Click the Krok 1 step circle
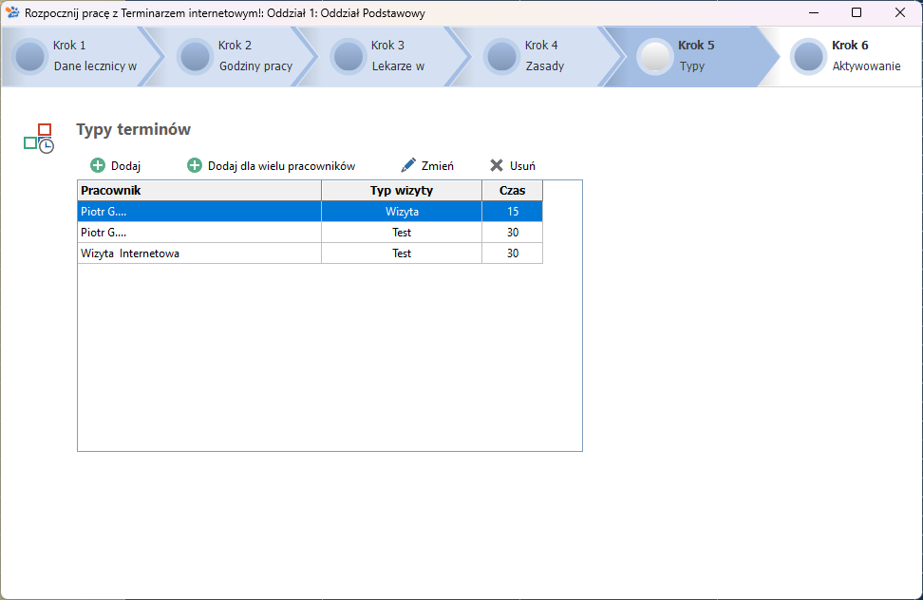 coord(29,56)
